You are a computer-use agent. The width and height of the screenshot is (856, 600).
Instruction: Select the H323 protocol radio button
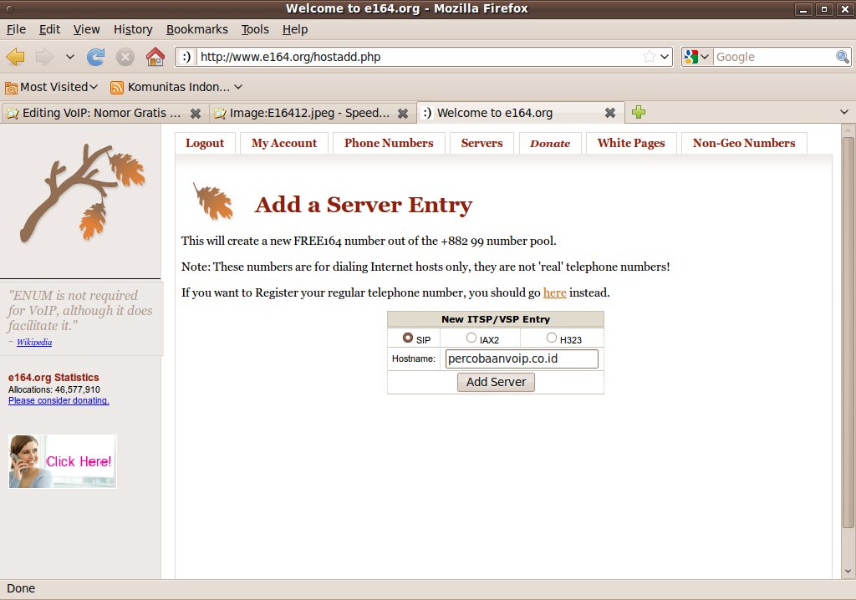552,338
